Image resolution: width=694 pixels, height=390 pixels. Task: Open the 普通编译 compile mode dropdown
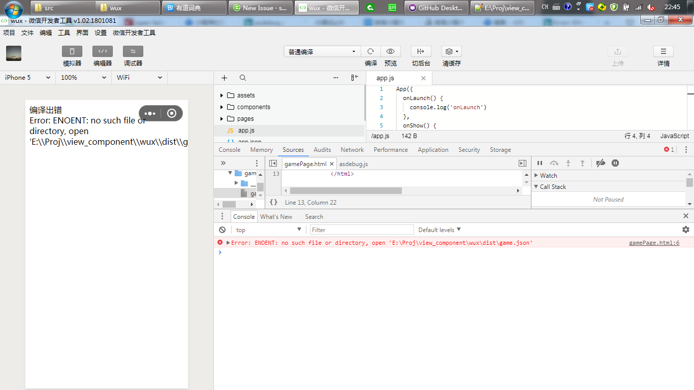point(322,51)
